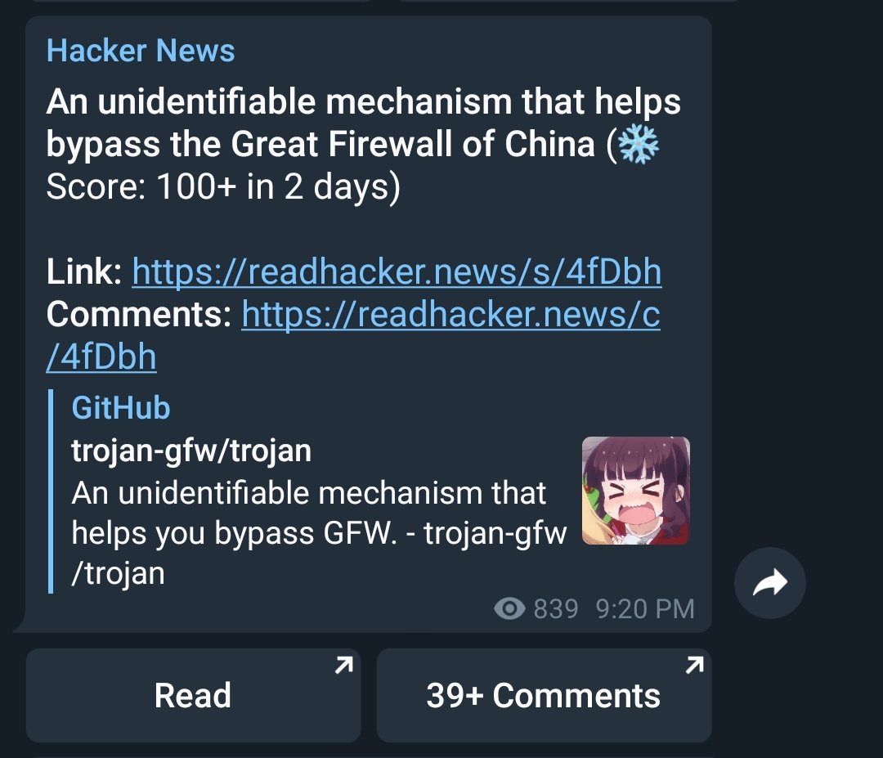Click the arrow icon on Comments button
The width and height of the screenshot is (883, 758).
coord(695,665)
